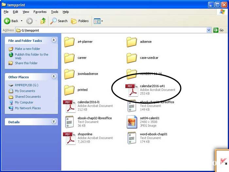Collapse the Other Places panel
The image size is (229, 172).
point(54,76)
